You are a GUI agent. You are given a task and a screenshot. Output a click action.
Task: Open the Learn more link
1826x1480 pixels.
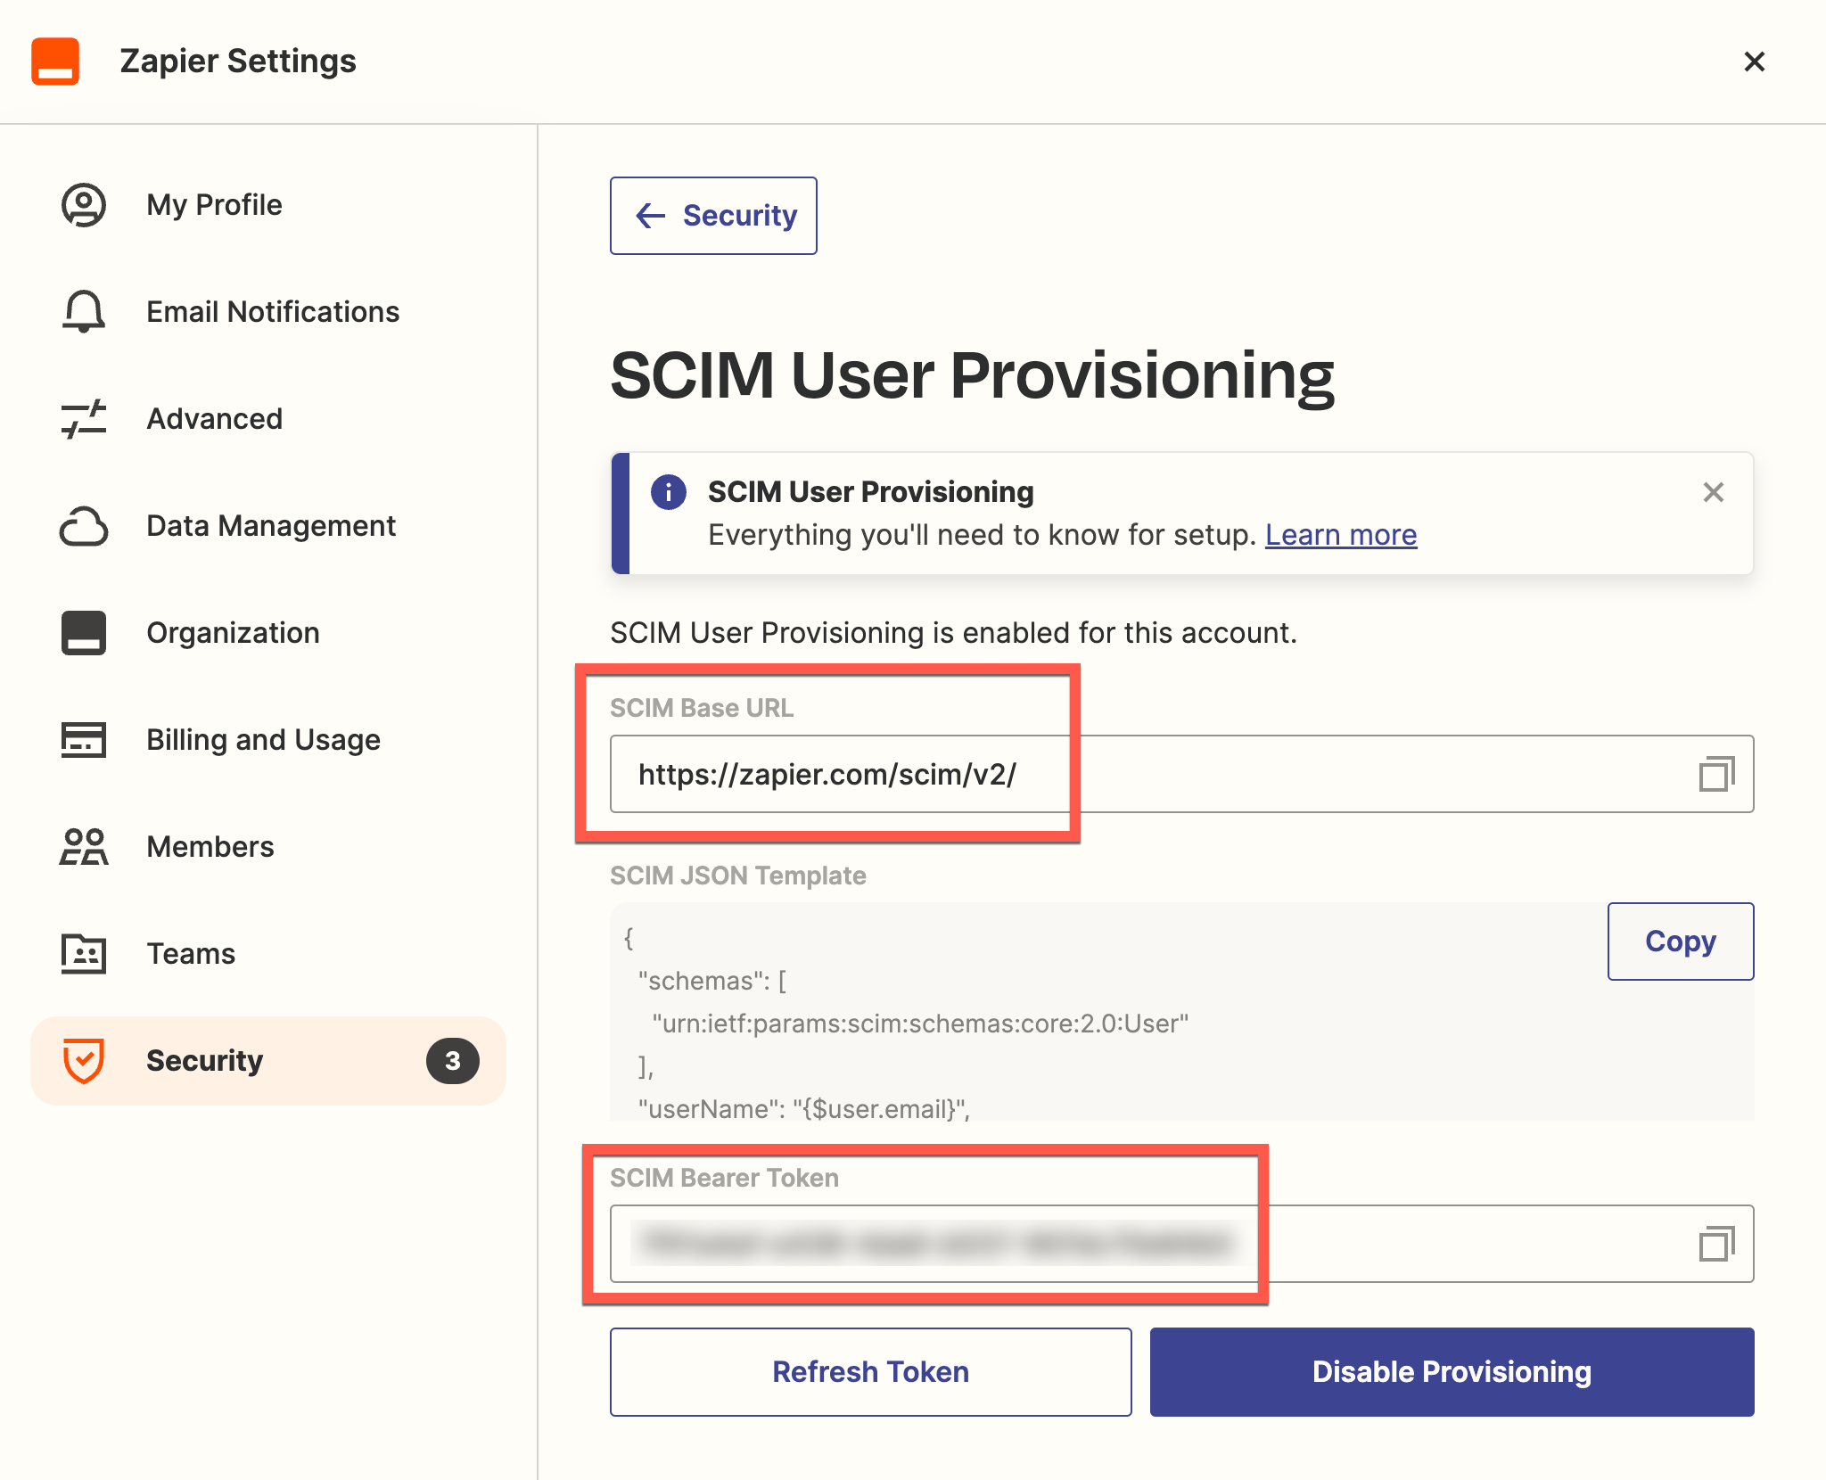coord(1341,535)
